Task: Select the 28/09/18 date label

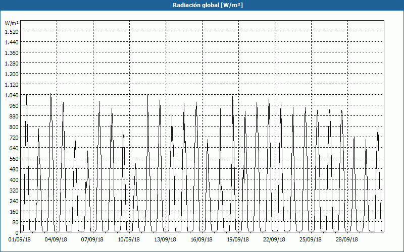Action: click(347, 240)
